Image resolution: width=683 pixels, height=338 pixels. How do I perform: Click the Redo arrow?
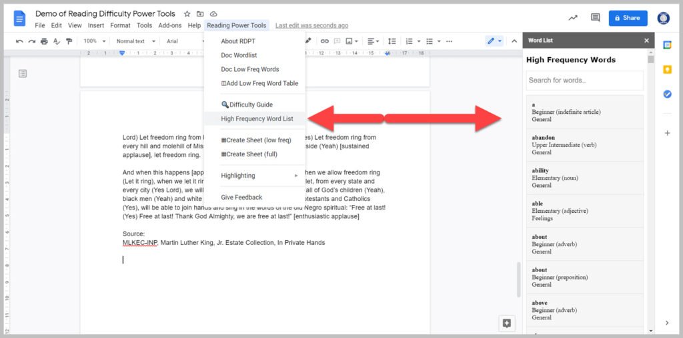click(x=32, y=41)
